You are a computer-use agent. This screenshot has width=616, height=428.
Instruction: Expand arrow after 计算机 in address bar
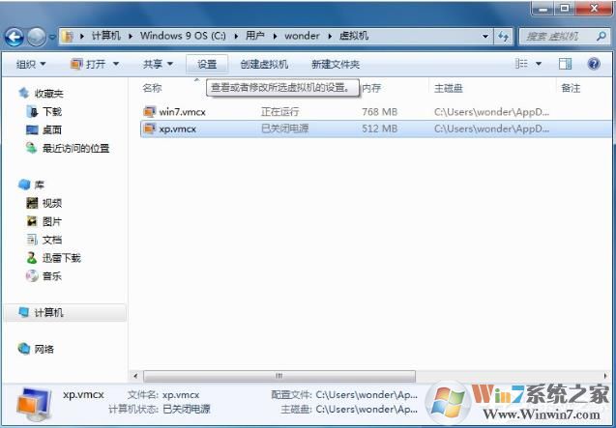click(x=130, y=36)
